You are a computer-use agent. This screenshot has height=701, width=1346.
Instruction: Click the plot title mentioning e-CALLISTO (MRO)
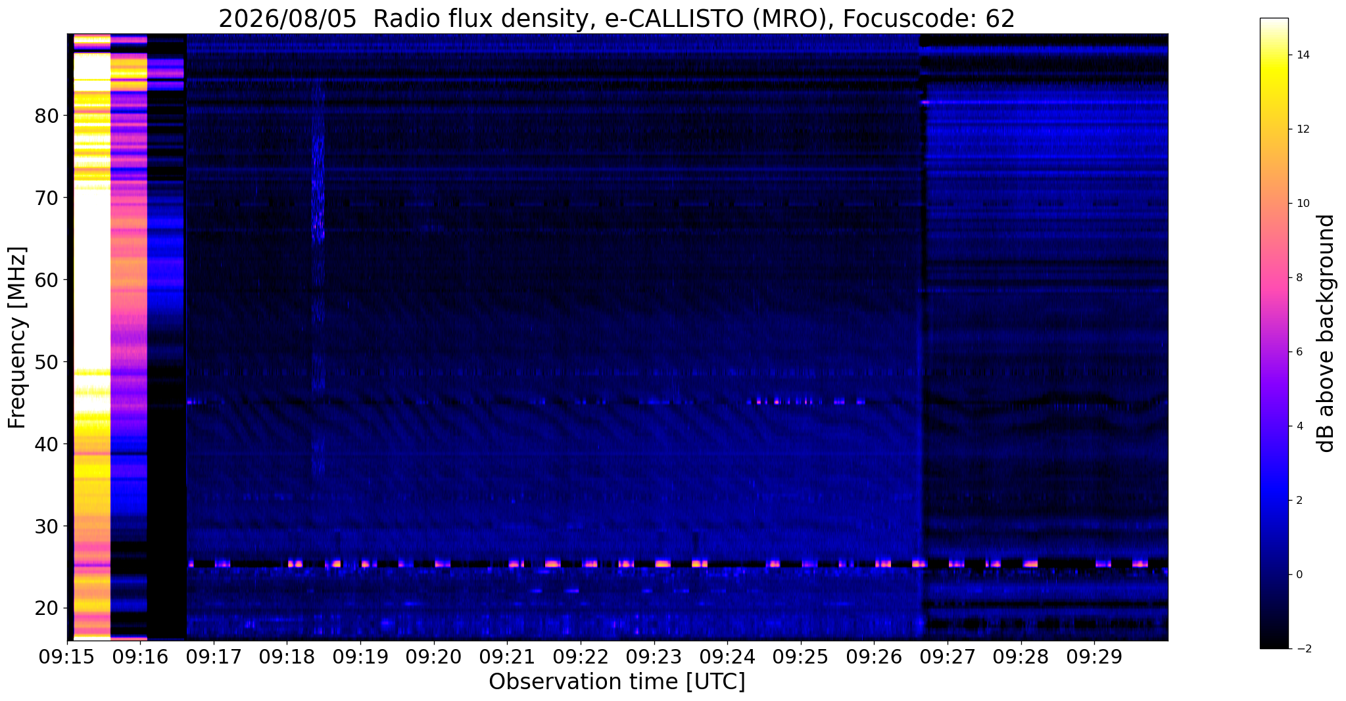coord(617,18)
